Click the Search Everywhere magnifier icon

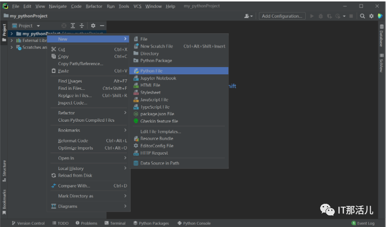(x=362, y=16)
